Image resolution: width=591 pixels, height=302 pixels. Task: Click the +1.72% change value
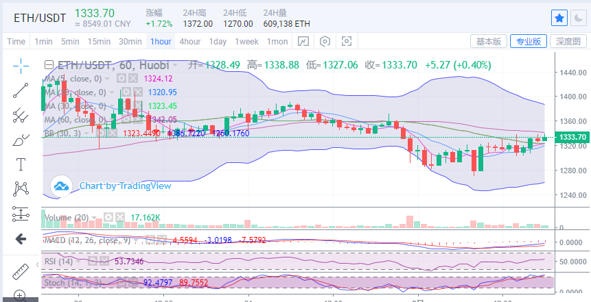pyautogui.click(x=159, y=24)
